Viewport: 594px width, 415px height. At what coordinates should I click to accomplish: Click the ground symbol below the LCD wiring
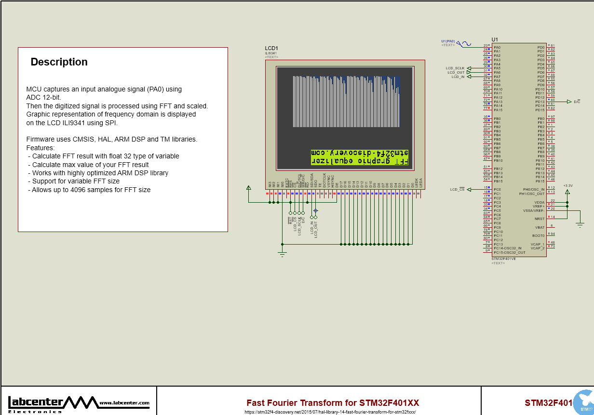pyautogui.click(x=282, y=253)
